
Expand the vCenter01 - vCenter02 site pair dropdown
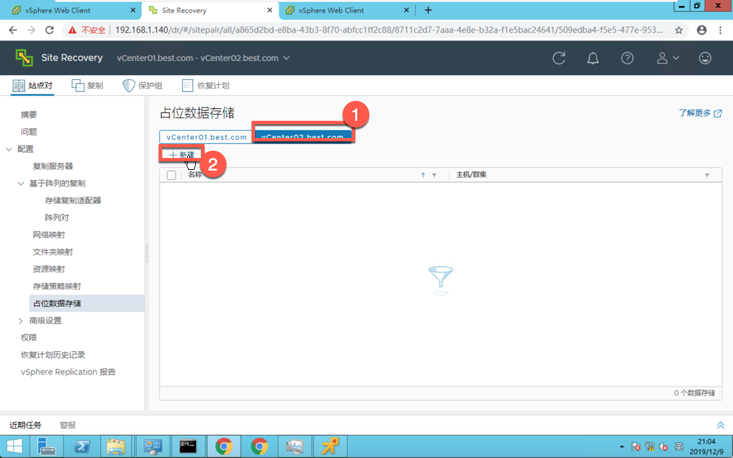point(203,58)
